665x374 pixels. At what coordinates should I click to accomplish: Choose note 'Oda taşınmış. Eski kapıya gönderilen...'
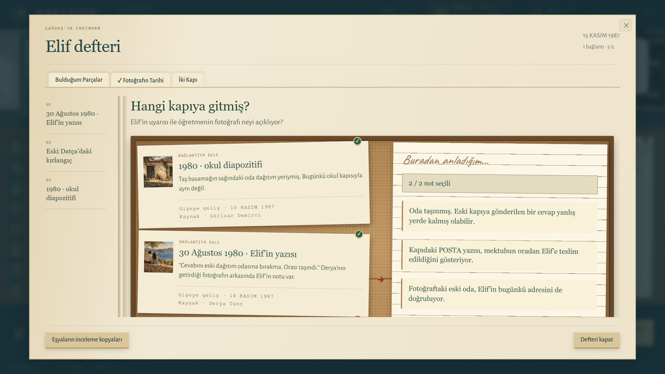[x=500, y=216]
